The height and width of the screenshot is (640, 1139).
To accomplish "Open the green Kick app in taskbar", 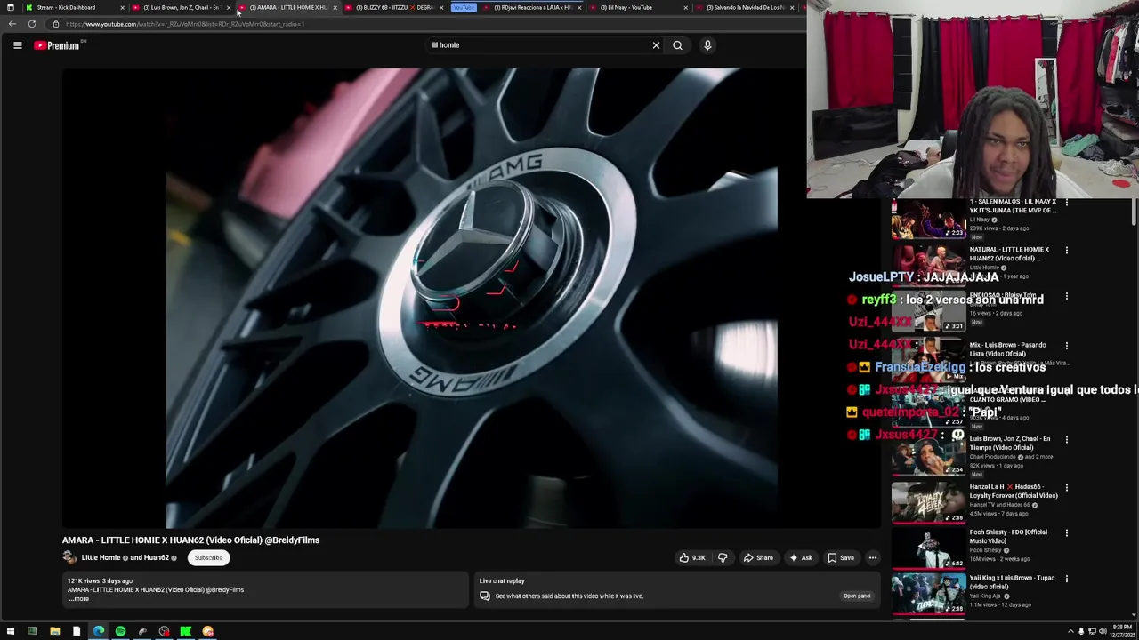I will click(x=186, y=631).
